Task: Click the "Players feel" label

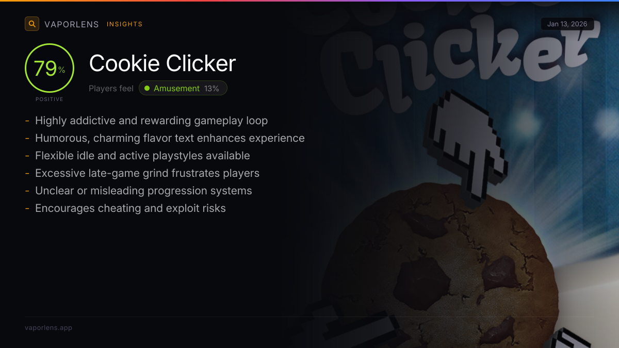Action: click(x=111, y=88)
